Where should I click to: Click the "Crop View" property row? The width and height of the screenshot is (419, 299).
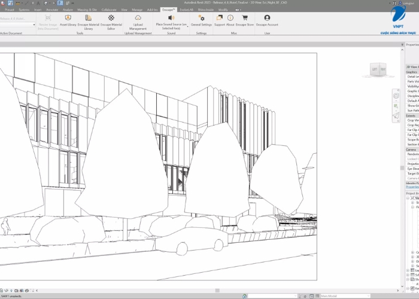412,120
